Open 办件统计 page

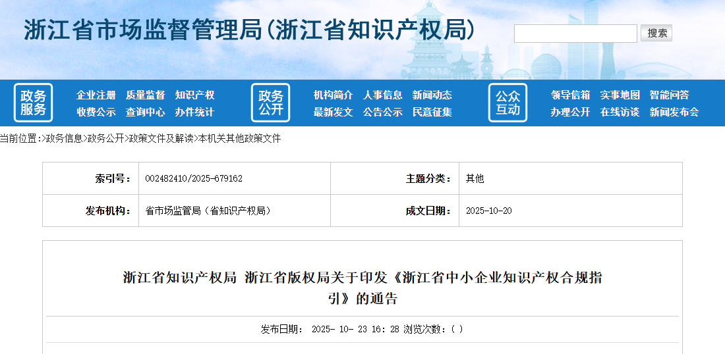pos(194,112)
